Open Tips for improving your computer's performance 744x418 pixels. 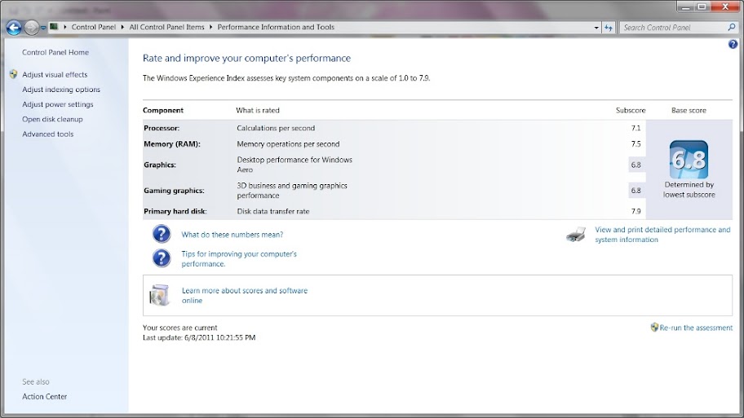point(239,259)
